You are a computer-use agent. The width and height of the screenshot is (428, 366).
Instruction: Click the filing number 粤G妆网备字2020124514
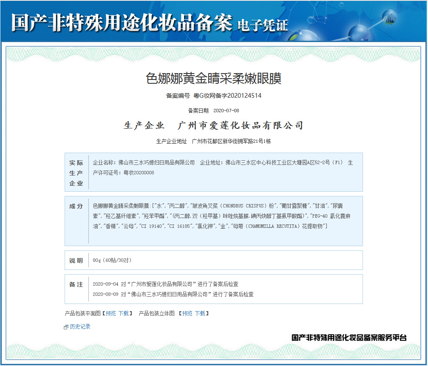coord(227,96)
